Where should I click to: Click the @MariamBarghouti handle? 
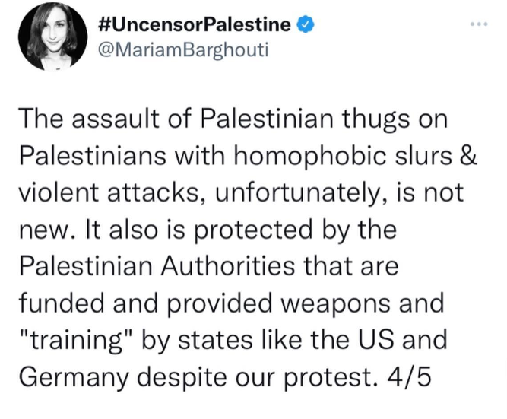click(x=182, y=50)
